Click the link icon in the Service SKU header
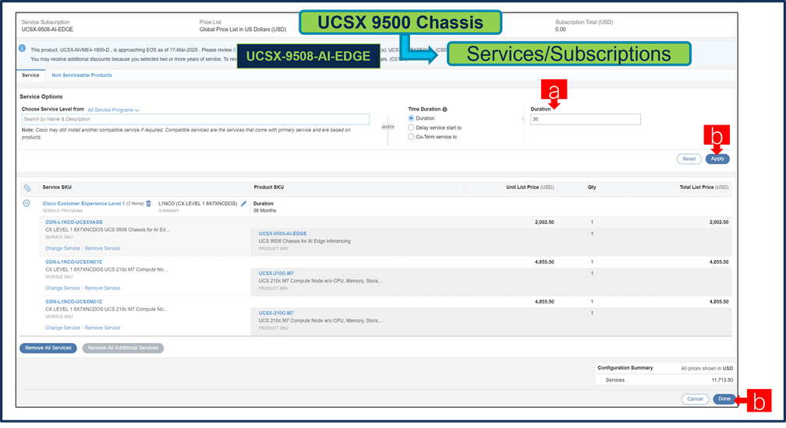Screen dimensions: 786x428 click(x=27, y=188)
